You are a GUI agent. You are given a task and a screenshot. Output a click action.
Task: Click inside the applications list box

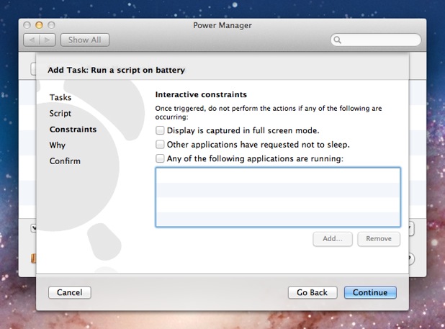(x=278, y=197)
